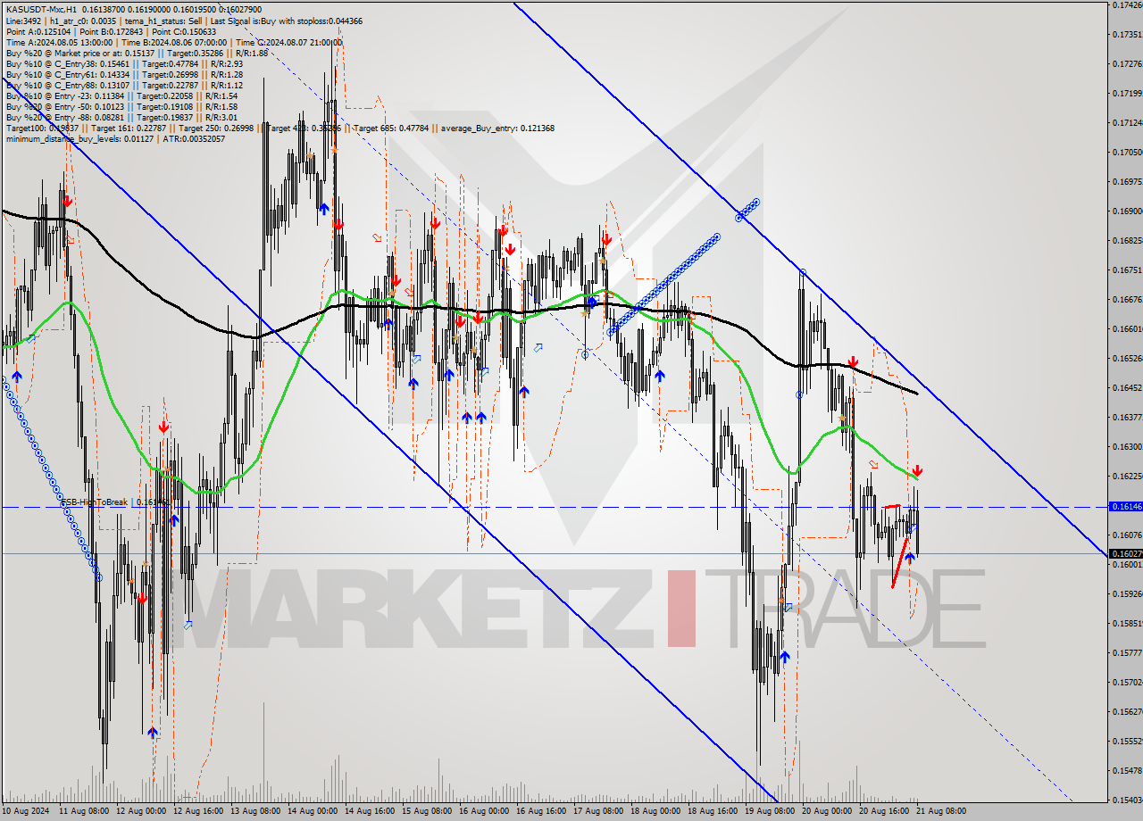This screenshot has height=821, width=1143.
Task: Click the '15 Aug 08:00' time label
Action: pyautogui.click(x=427, y=811)
